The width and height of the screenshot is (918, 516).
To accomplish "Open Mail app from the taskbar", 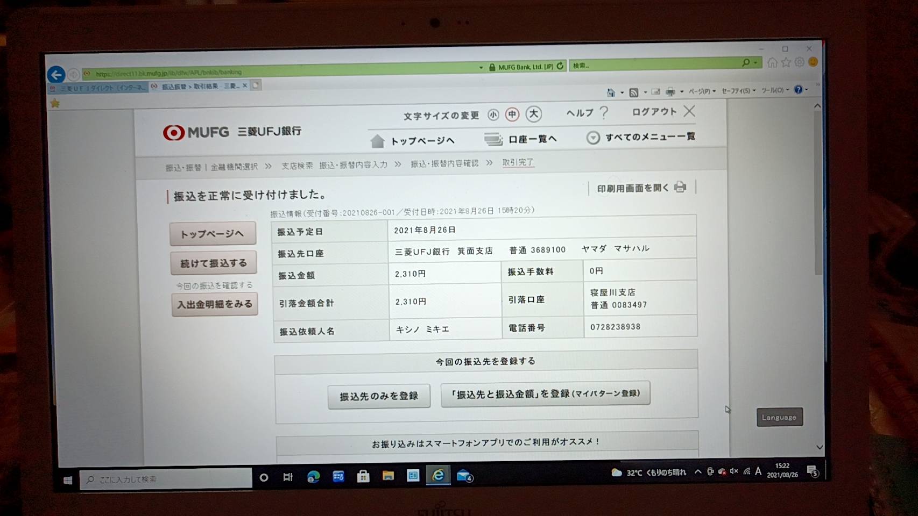I will click(464, 476).
